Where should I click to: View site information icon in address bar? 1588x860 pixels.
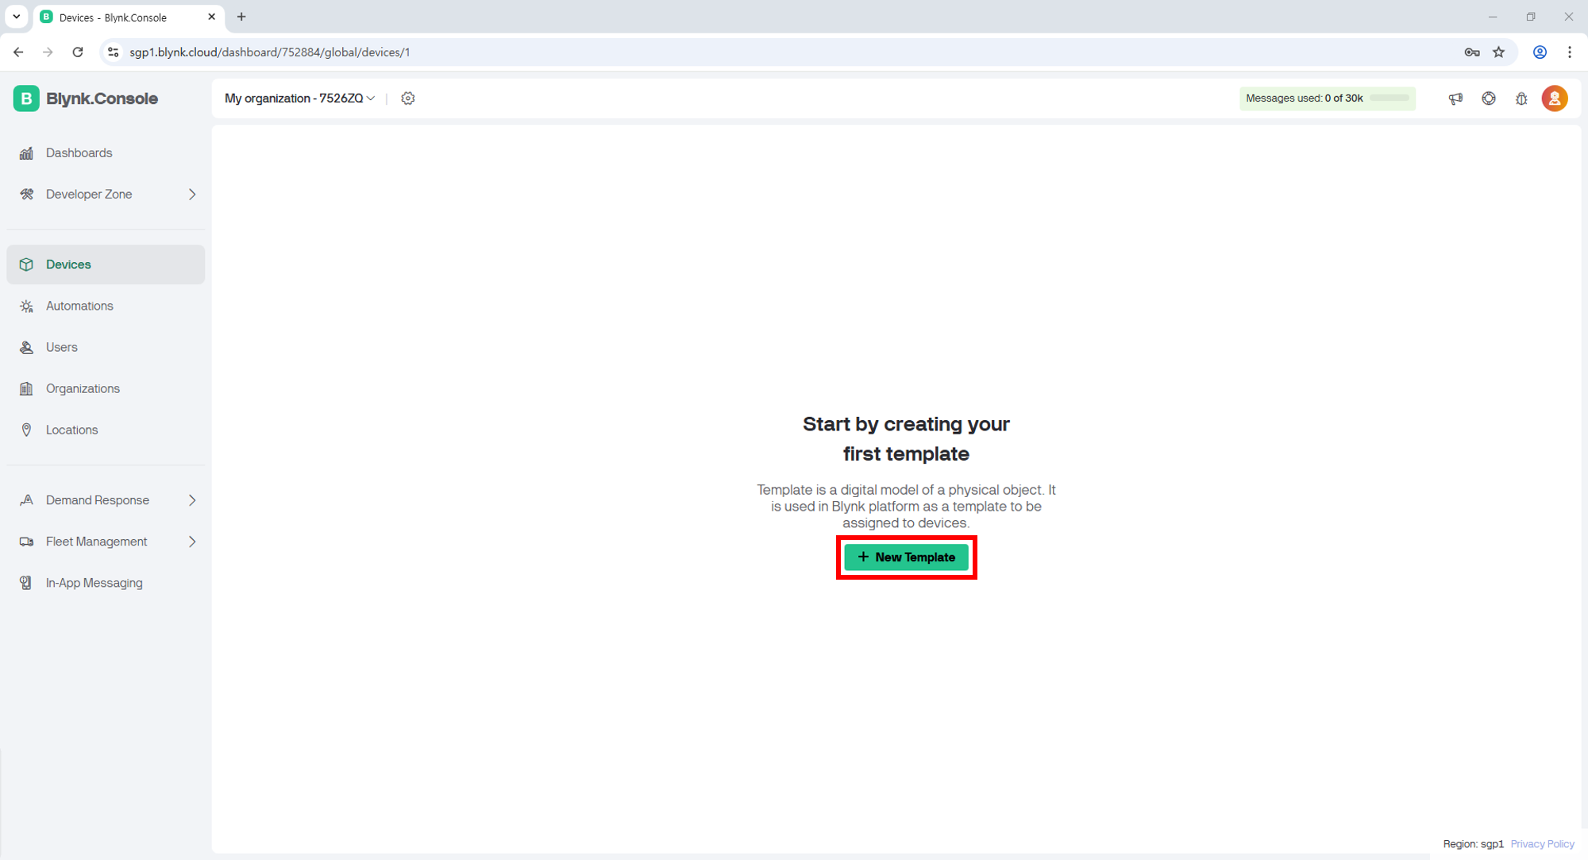pyautogui.click(x=114, y=52)
